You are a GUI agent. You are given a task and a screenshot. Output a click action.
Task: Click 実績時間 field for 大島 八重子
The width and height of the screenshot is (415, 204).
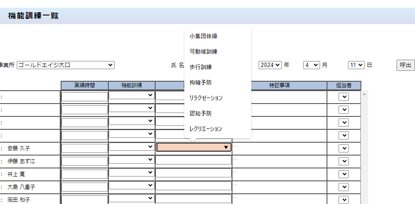point(84,186)
